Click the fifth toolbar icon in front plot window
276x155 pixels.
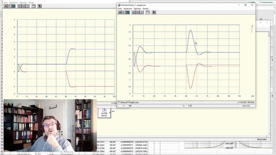(138, 12)
